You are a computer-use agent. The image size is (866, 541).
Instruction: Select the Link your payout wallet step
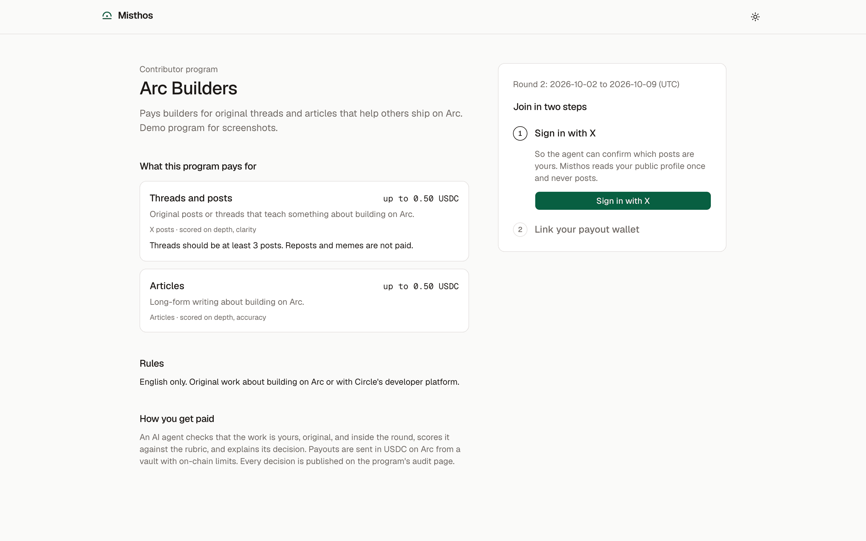(x=587, y=229)
